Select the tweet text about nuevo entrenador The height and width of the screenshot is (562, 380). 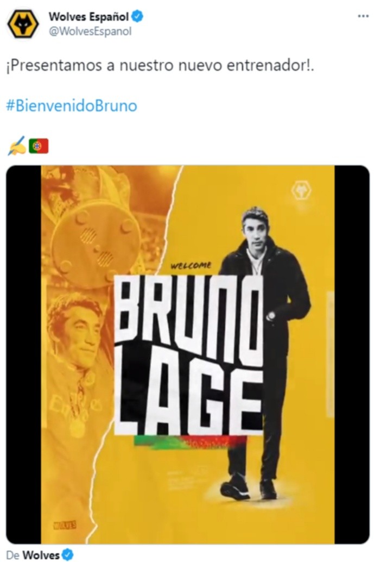pos(160,66)
